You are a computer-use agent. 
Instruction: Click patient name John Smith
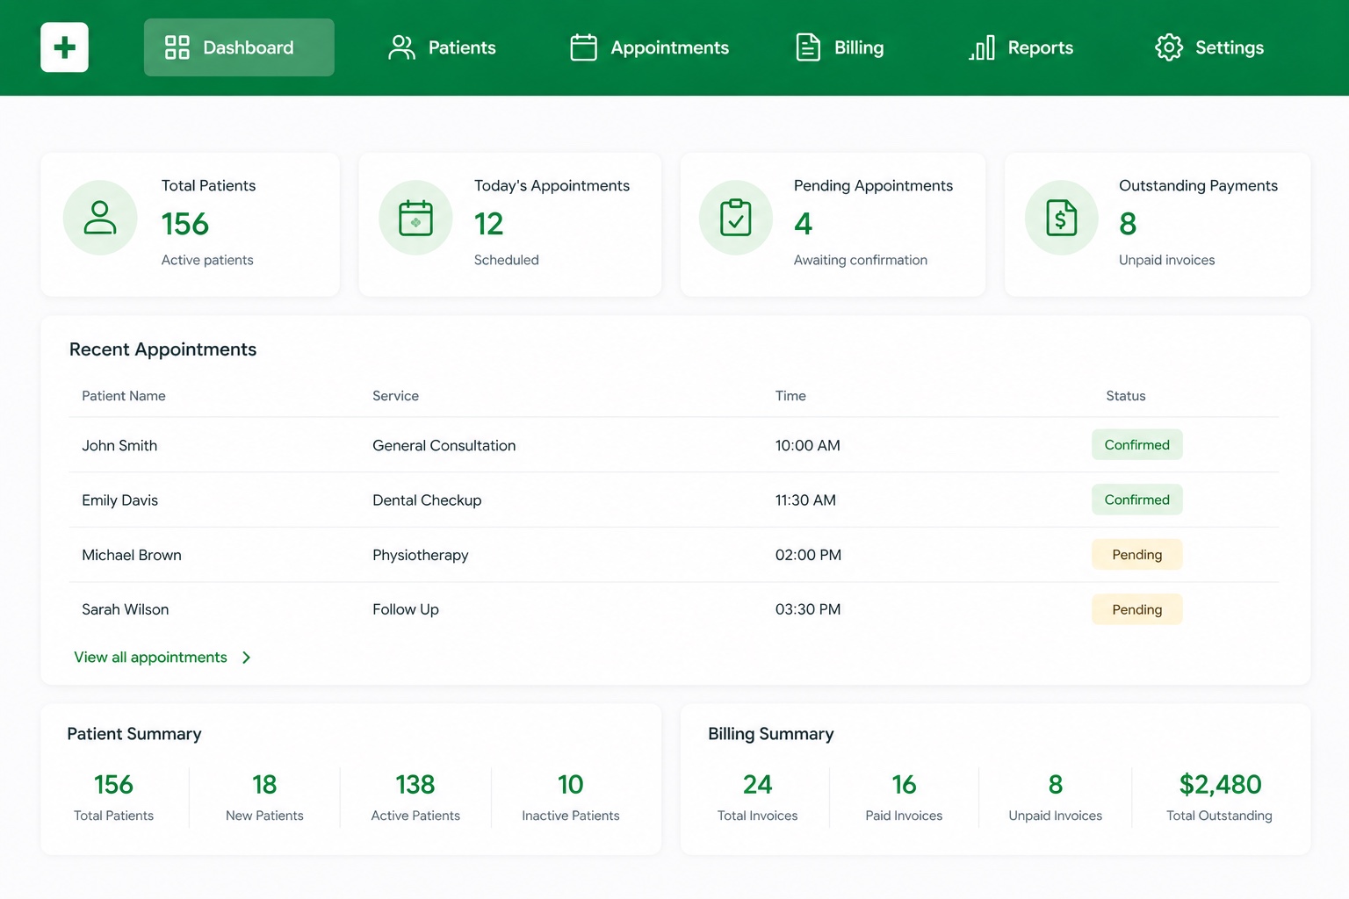[x=119, y=445]
